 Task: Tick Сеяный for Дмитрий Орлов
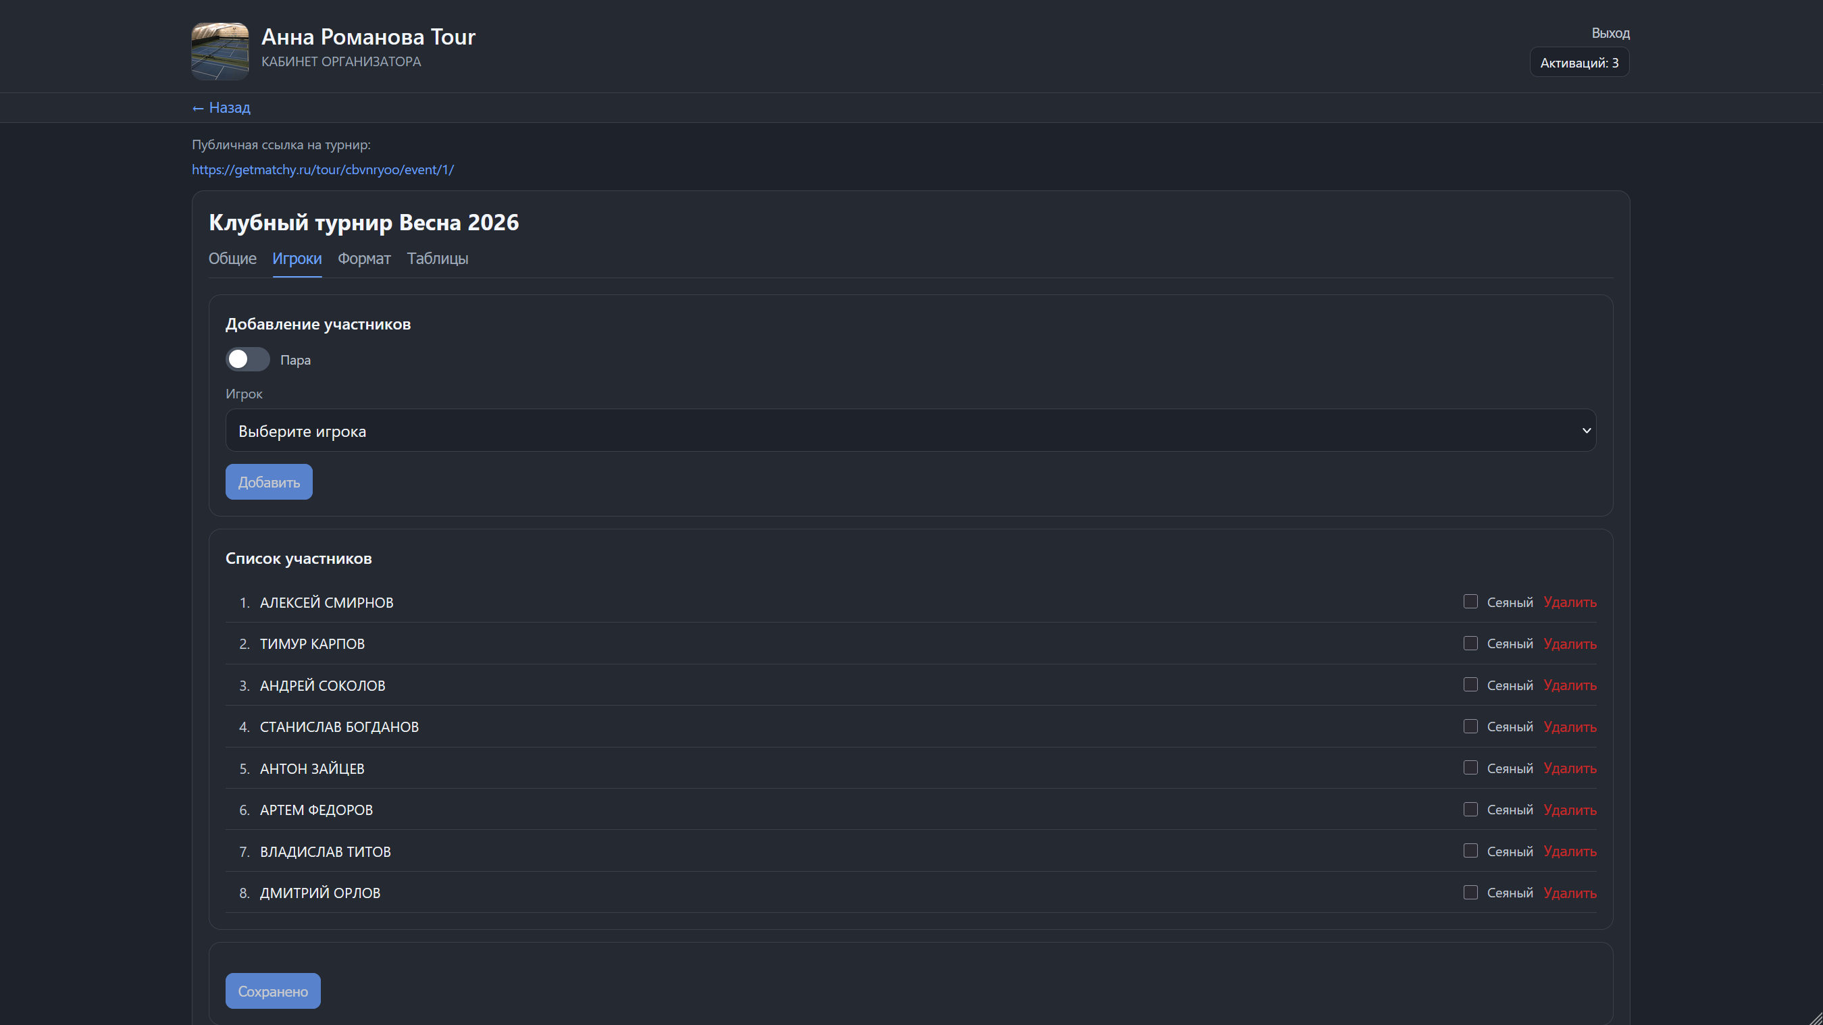[1470, 893]
